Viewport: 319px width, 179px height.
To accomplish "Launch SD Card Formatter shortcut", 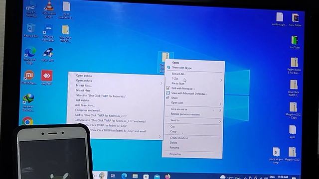I will [48, 33].
